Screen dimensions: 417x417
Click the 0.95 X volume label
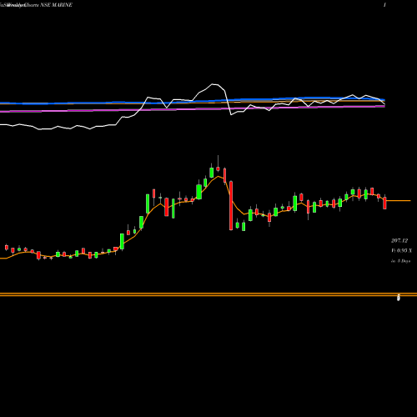tap(401, 250)
